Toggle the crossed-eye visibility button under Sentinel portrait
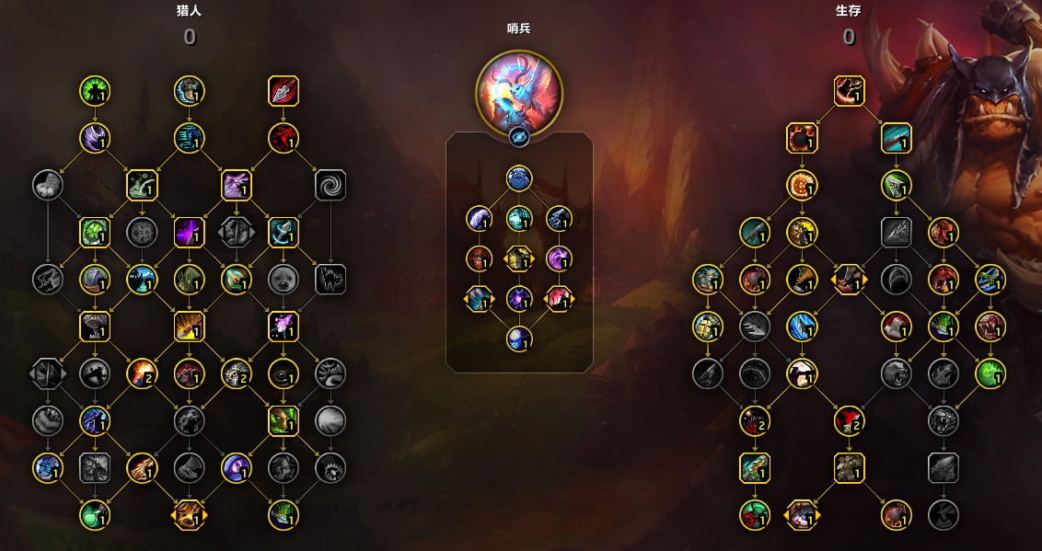This screenshot has width=1042, height=551. [x=519, y=137]
